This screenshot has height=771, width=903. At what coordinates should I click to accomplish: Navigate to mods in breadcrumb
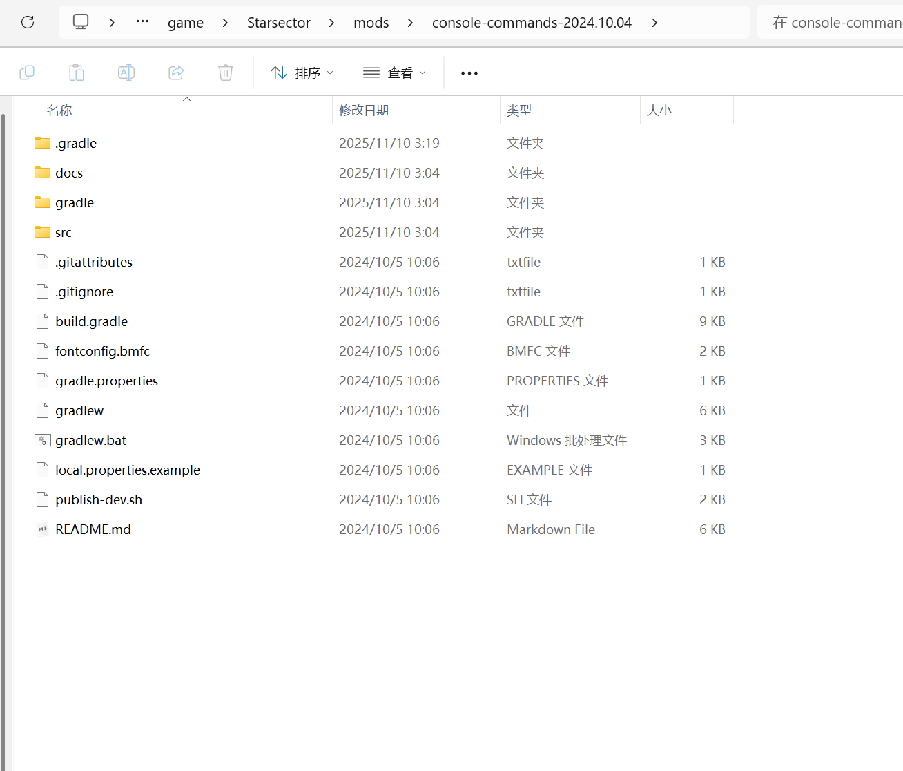(371, 23)
